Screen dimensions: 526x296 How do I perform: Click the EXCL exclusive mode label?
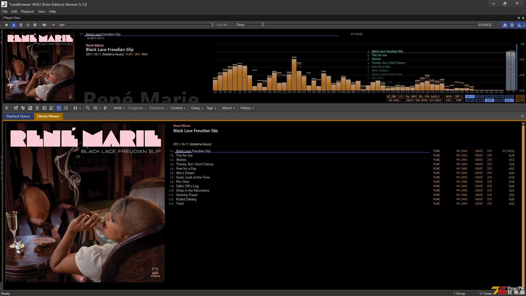coord(449,100)
